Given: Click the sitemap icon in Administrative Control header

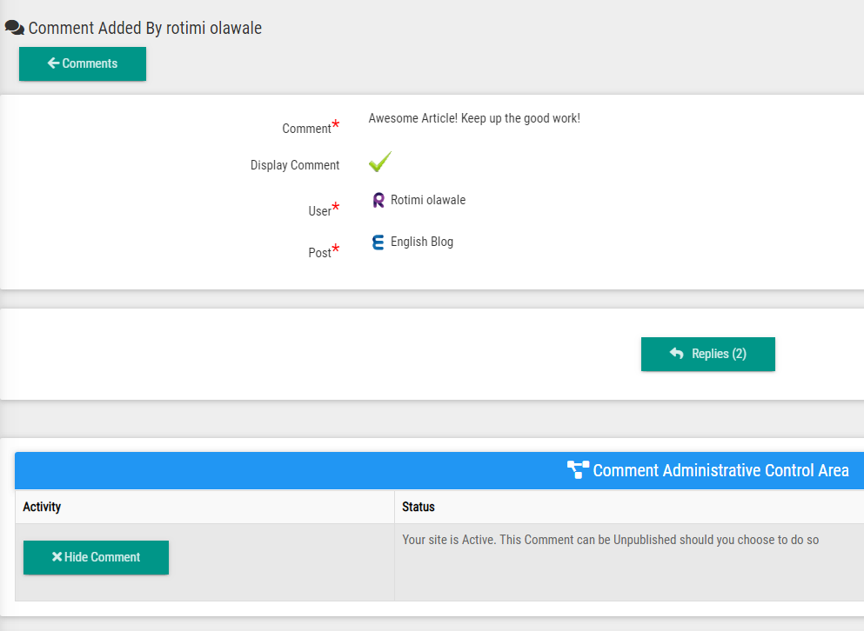Looking at the screenshot, I should (578, 470).
